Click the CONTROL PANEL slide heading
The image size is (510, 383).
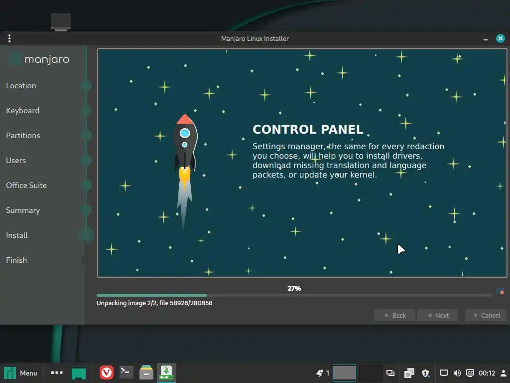pos(308,129)
